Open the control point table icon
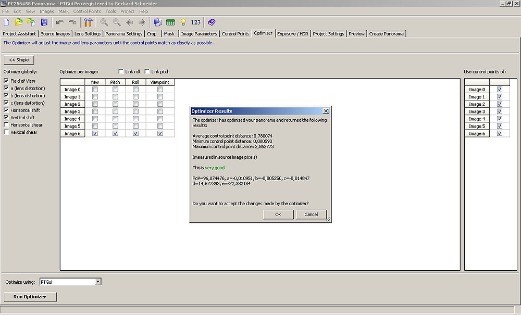 pyautogui.click(x=170, y=22)
